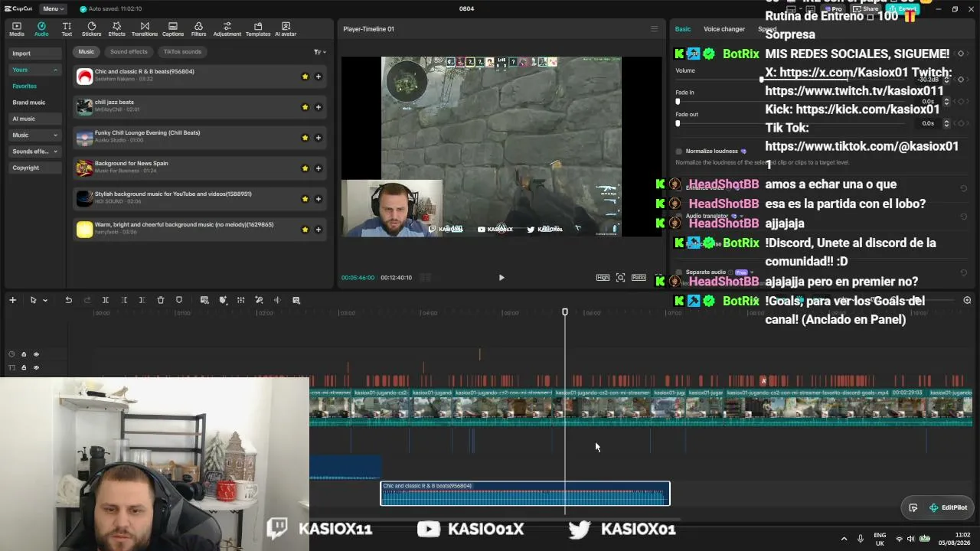This screenshot has width=980, height=551.
Task: Click the shield marker icon in timeline toolbar
Action: coord(179,300)
